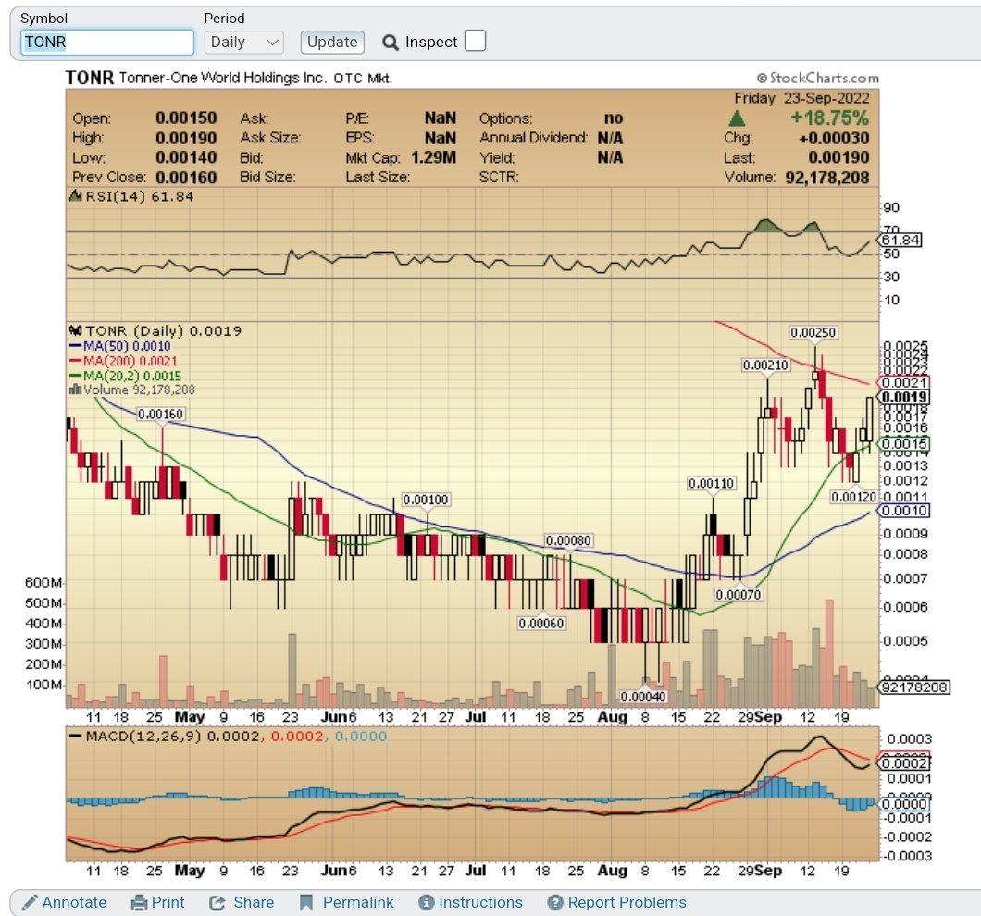The image size is (981, 916).
Task: Open the Instructions link
Action: coord(480,902)
